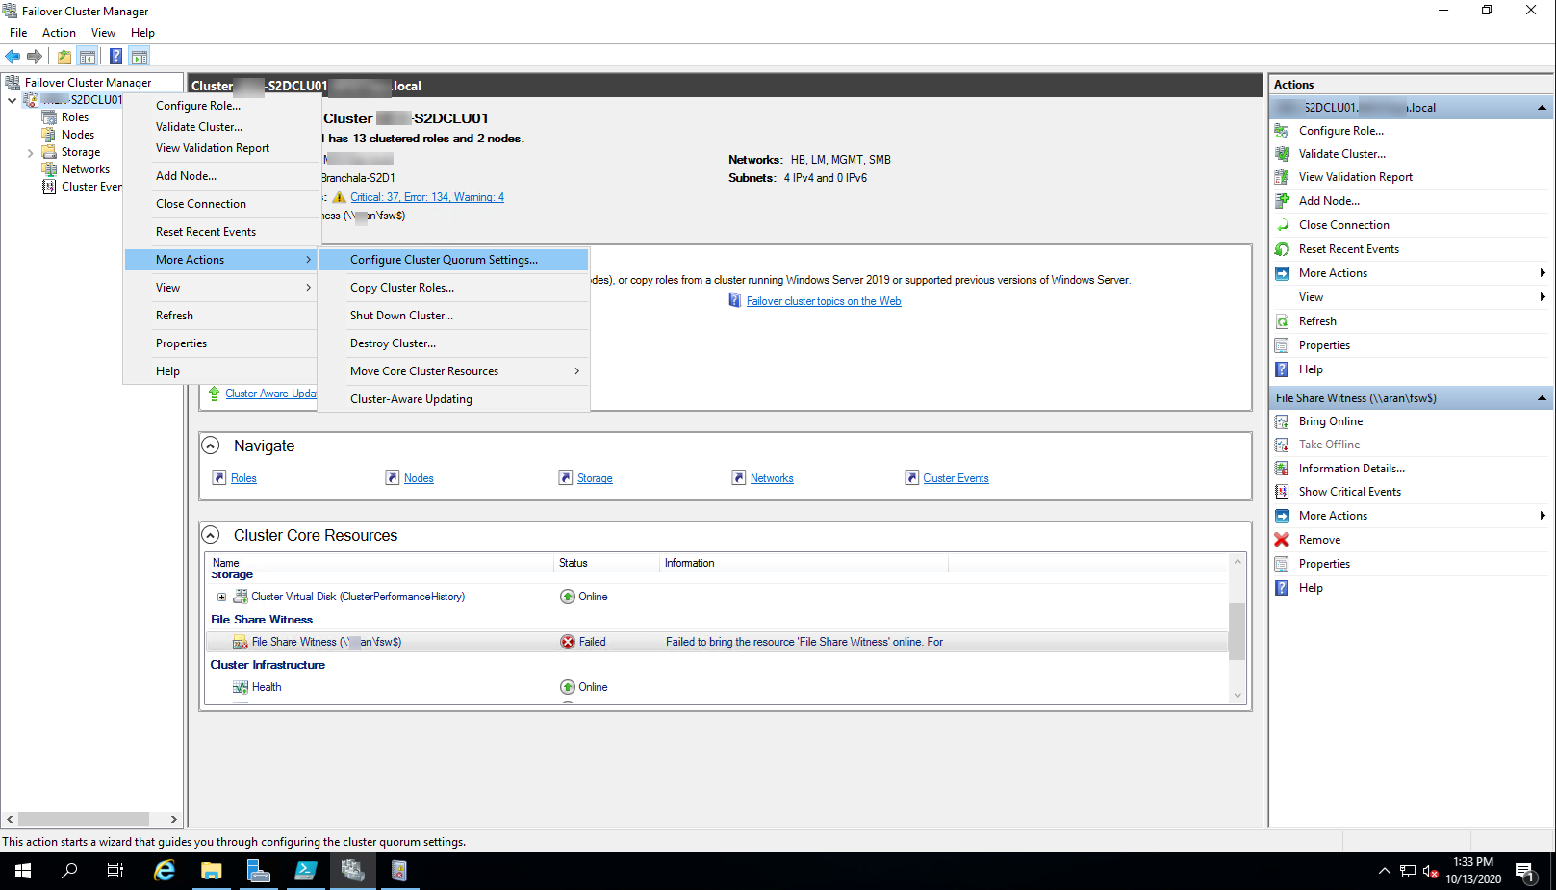Collapse the Navigate section
This screenshot has height=890, width=1556.
pyautogui.click(x=211, y=445)
